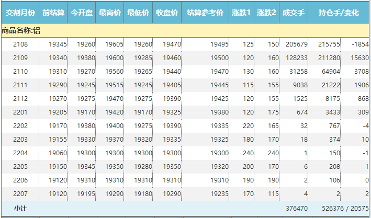Select the 2108 delivery month cell

click(x=20, y=45)
